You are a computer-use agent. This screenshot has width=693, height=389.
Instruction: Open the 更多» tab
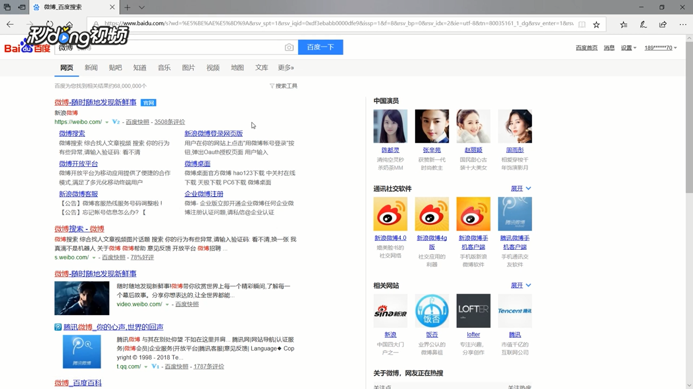click(286, 67)
